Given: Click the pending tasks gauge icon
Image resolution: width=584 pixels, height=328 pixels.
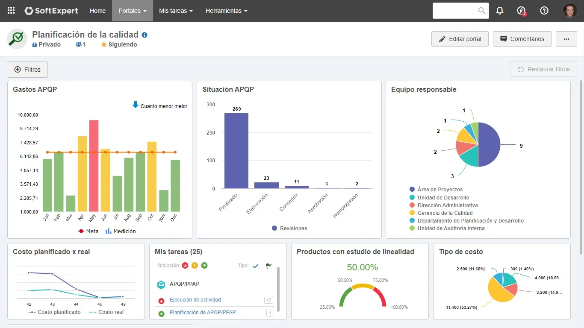Looking at the screenshot, I should [x=521, y=11].
